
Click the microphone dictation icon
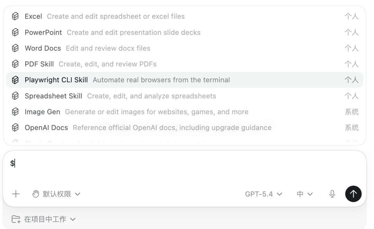point(332,194)
